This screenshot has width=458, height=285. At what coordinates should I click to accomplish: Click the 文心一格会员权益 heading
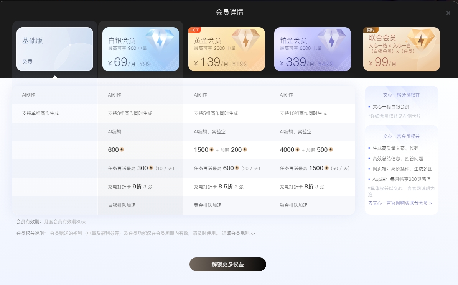click(401, 95)
